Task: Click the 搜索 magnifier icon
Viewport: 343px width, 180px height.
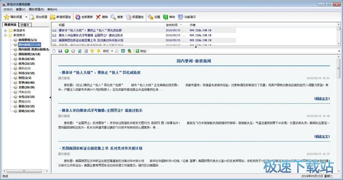Action: point(113,17)
